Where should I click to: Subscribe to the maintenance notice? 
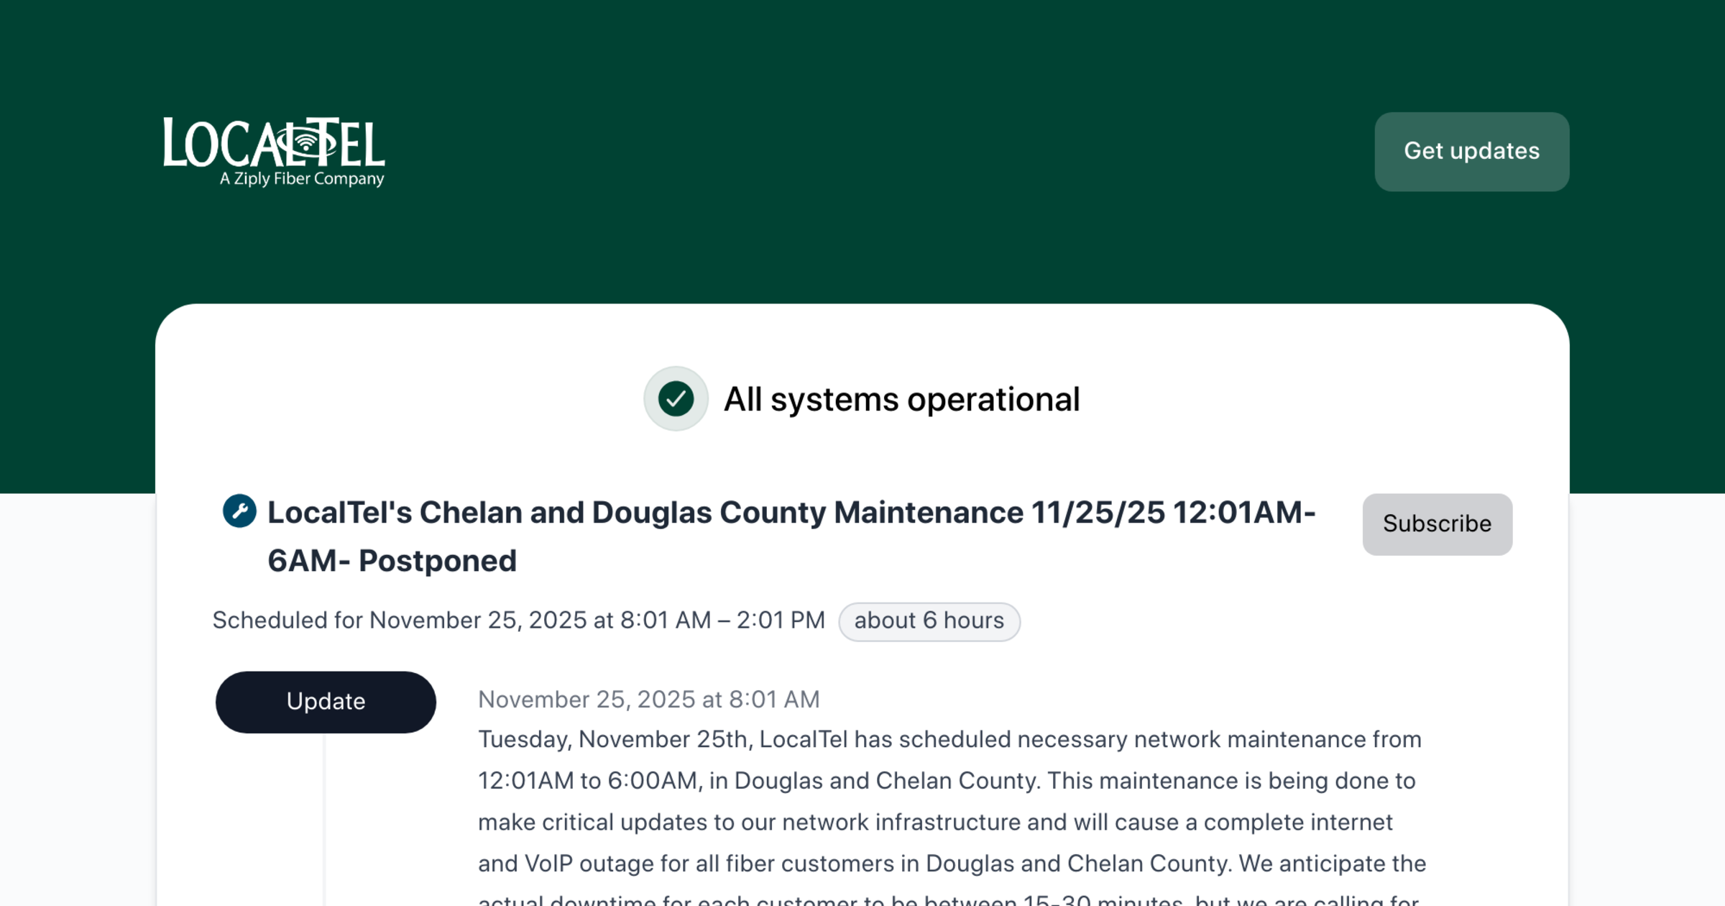1437,524
